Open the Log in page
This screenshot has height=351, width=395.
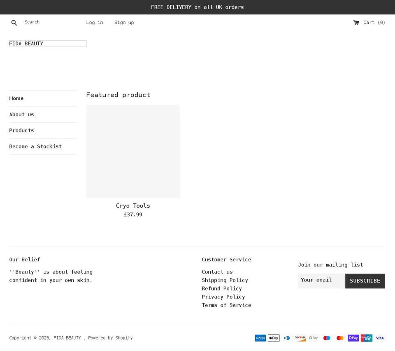[95, 22]
